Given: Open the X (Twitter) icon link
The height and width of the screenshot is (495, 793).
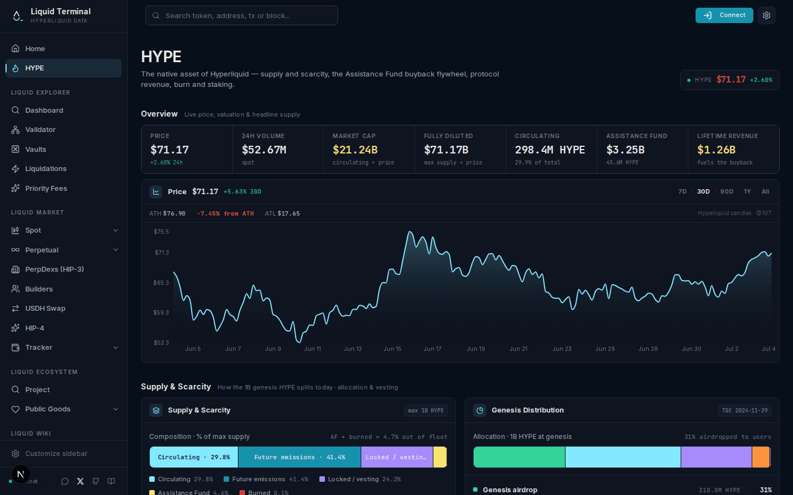Looking at the screenshot, I should click(x=80, y=481).
